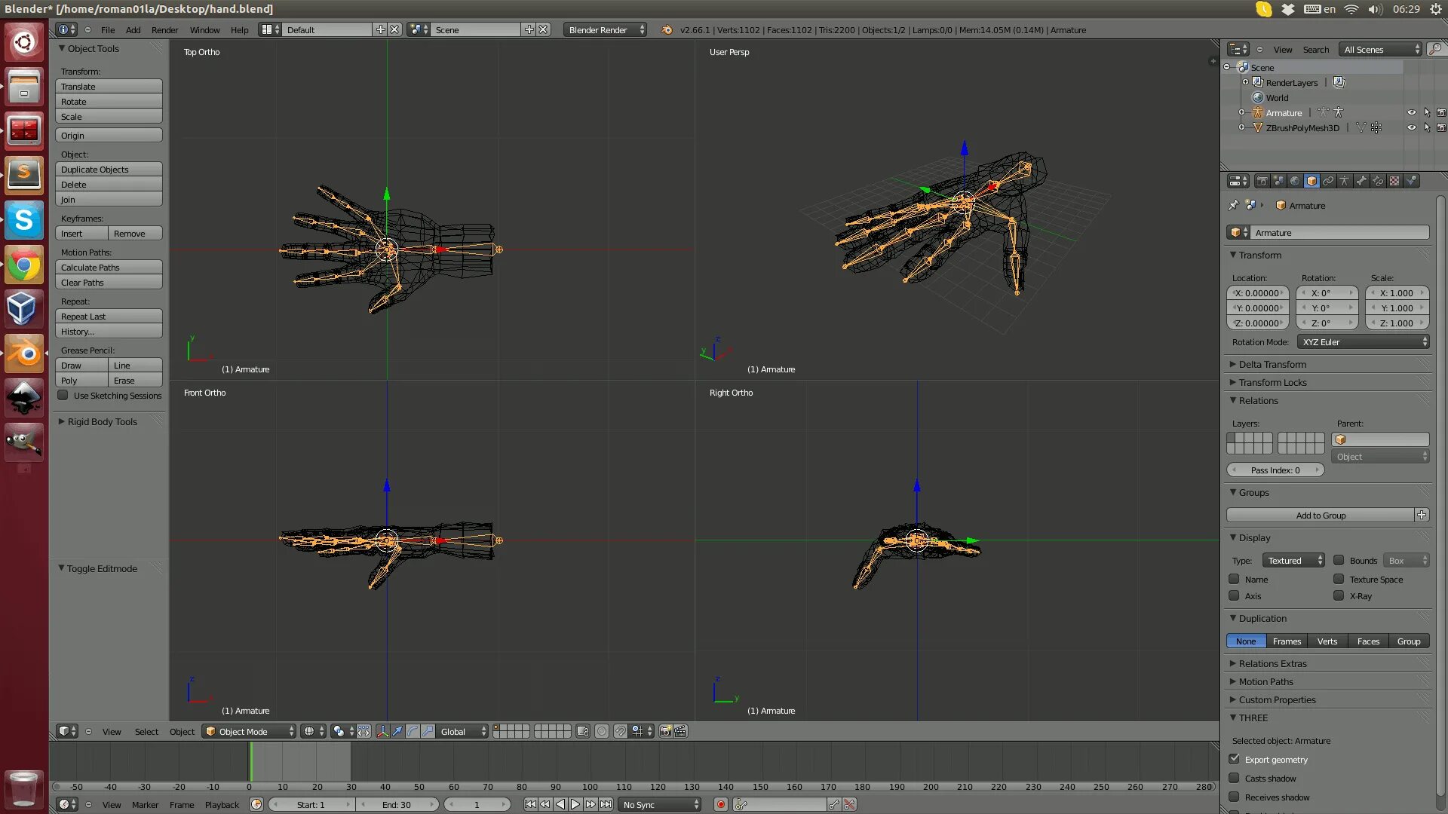Open the Render properties tab camera icon
Image resolution: width=1448 pixels, height=814 pixels.
1262,181
